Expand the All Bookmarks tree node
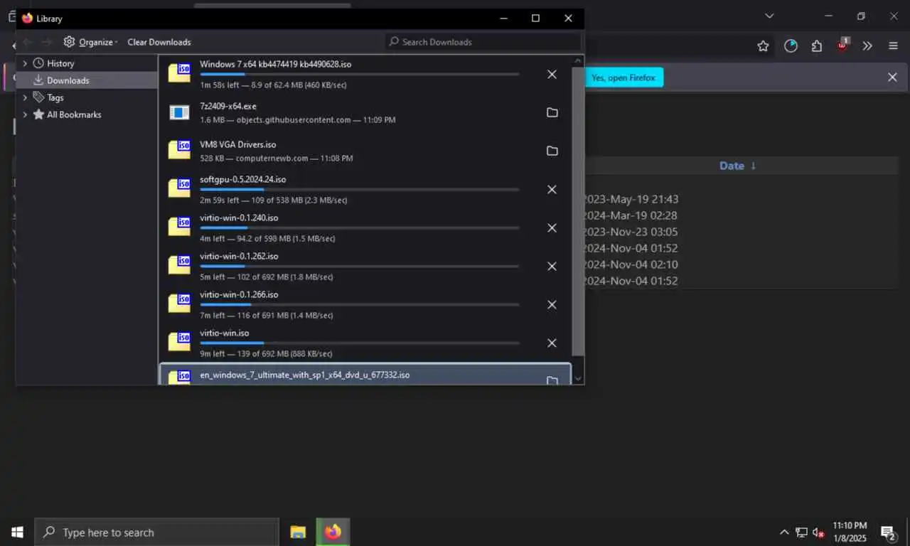This screenshot has height=546, width=910. tap(25, 114)
